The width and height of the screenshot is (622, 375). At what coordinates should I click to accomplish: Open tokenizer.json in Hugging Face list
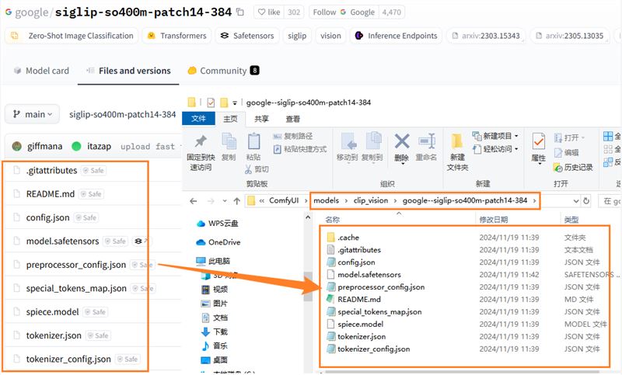54,335
